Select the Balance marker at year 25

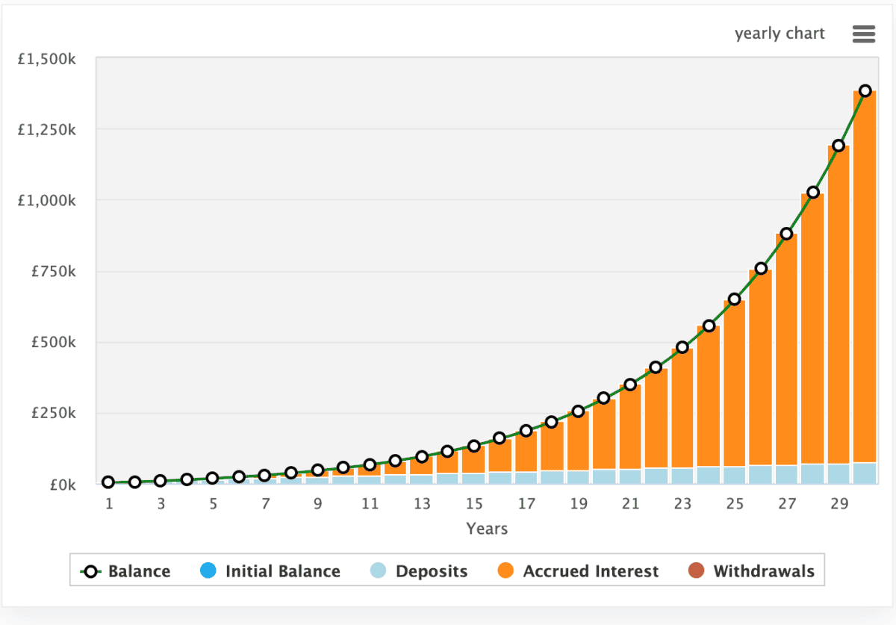point(735,299)
